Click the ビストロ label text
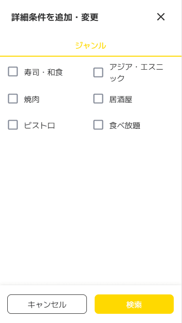The width and height of the screenshot is (182, 323). [x=39, y=125]
